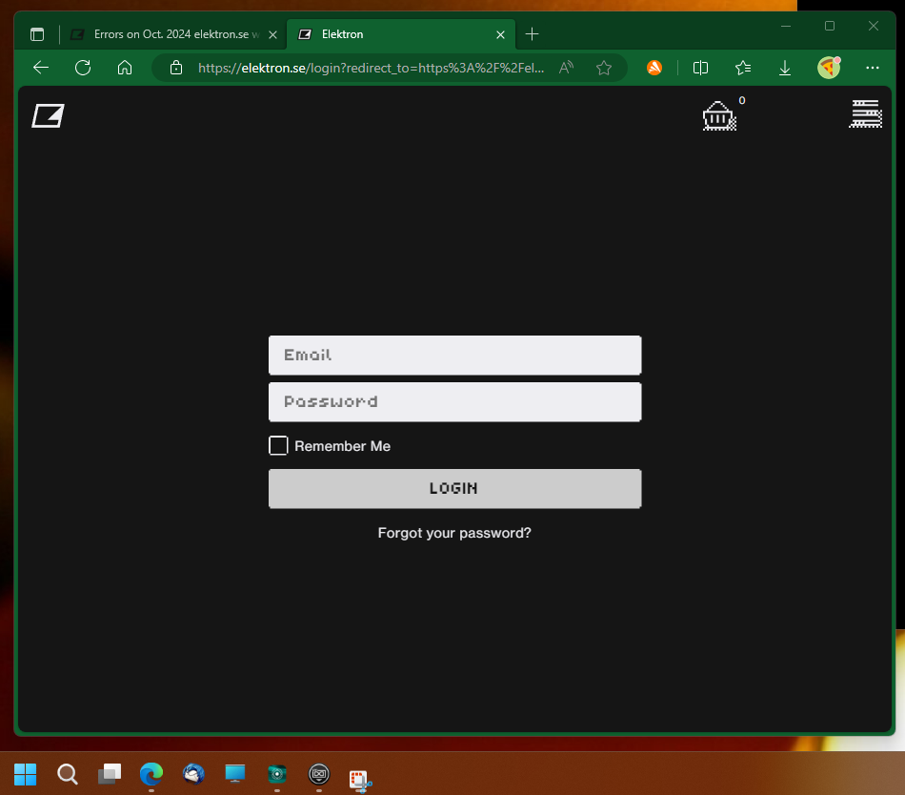Screen dimensions: 905x795
Task: Open Thunderbird from the taskbar
Action: point(193,773)
